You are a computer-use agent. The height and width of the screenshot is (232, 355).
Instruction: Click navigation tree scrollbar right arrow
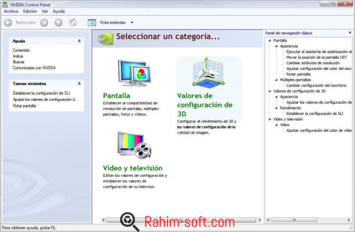pyautogui.click(x=349, y=220)
